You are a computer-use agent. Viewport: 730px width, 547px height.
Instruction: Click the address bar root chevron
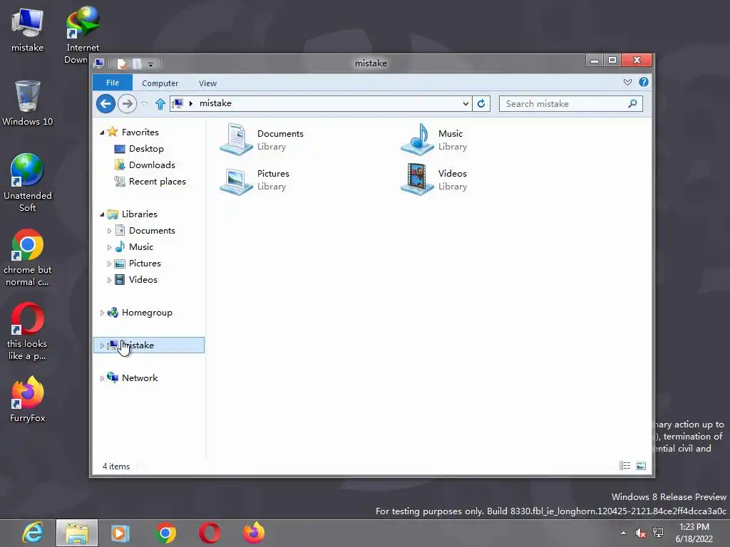coord(191,103)
